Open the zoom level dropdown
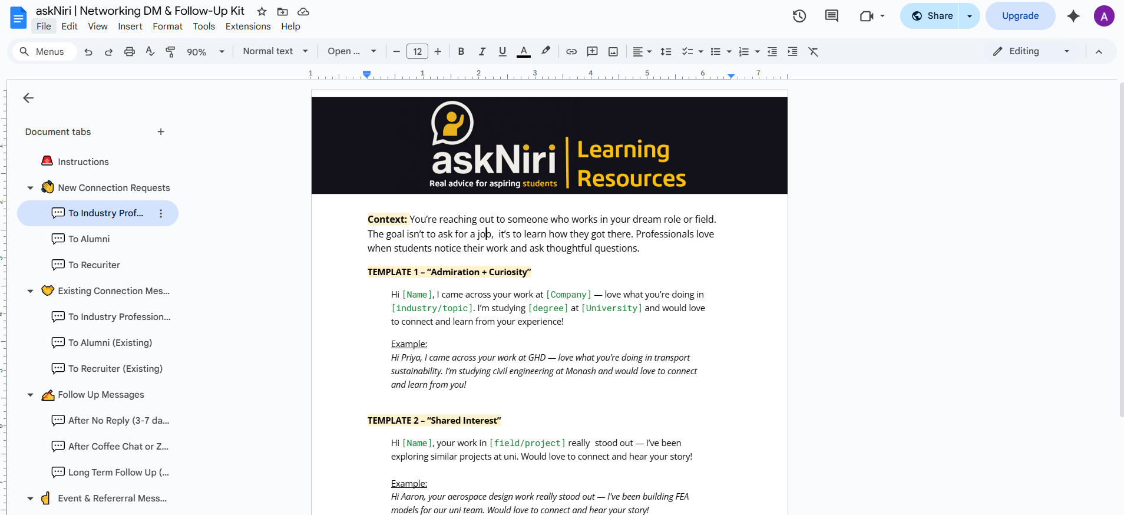 tap(206, 52)
